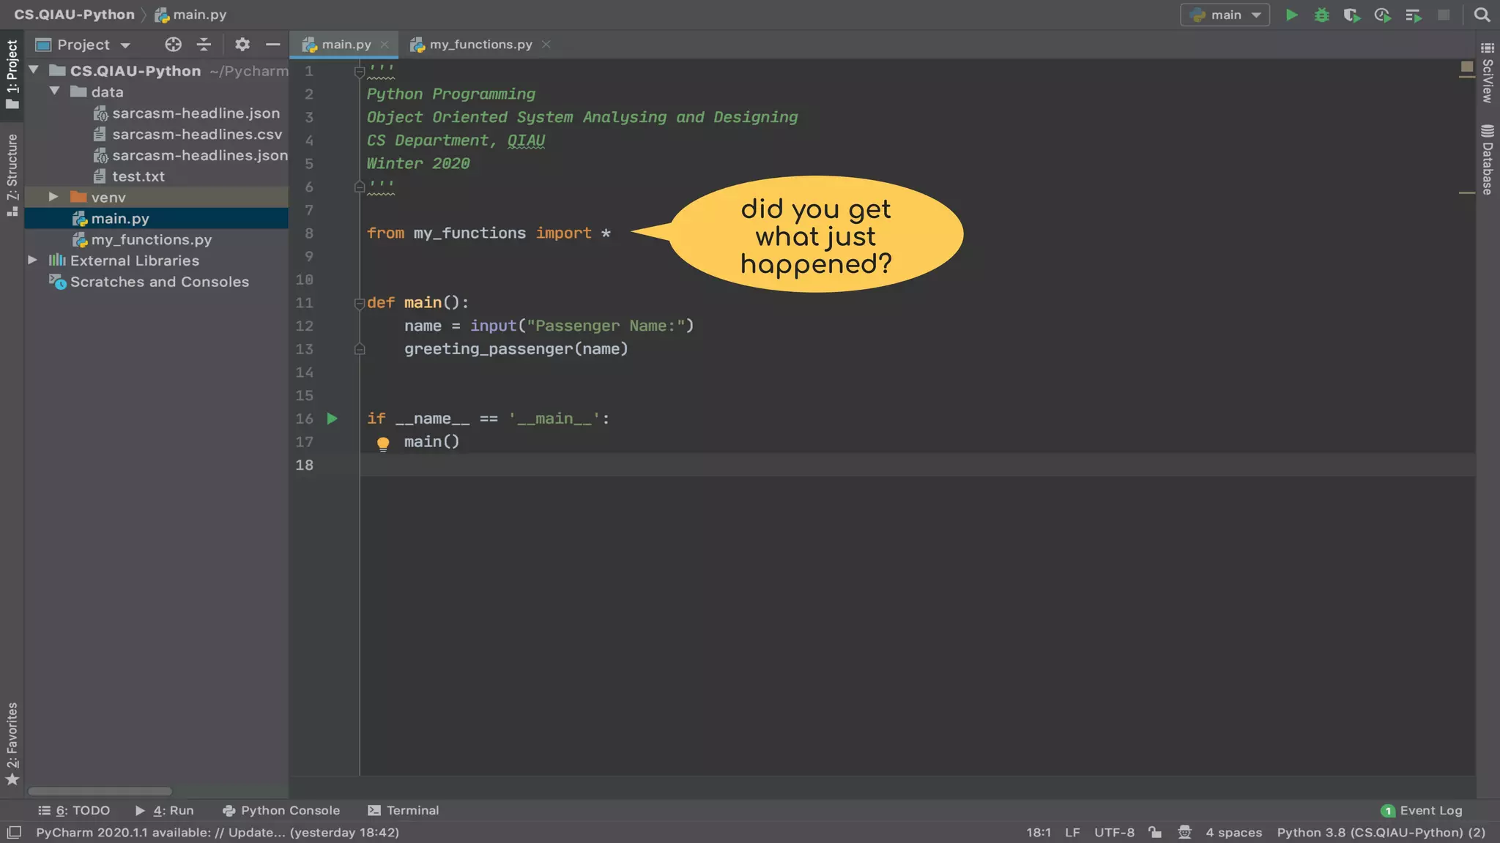The width and height of the screenshot is (1500, 843).
Task: Click the run gutter arrow on line 16
Action: pos(332,419)
